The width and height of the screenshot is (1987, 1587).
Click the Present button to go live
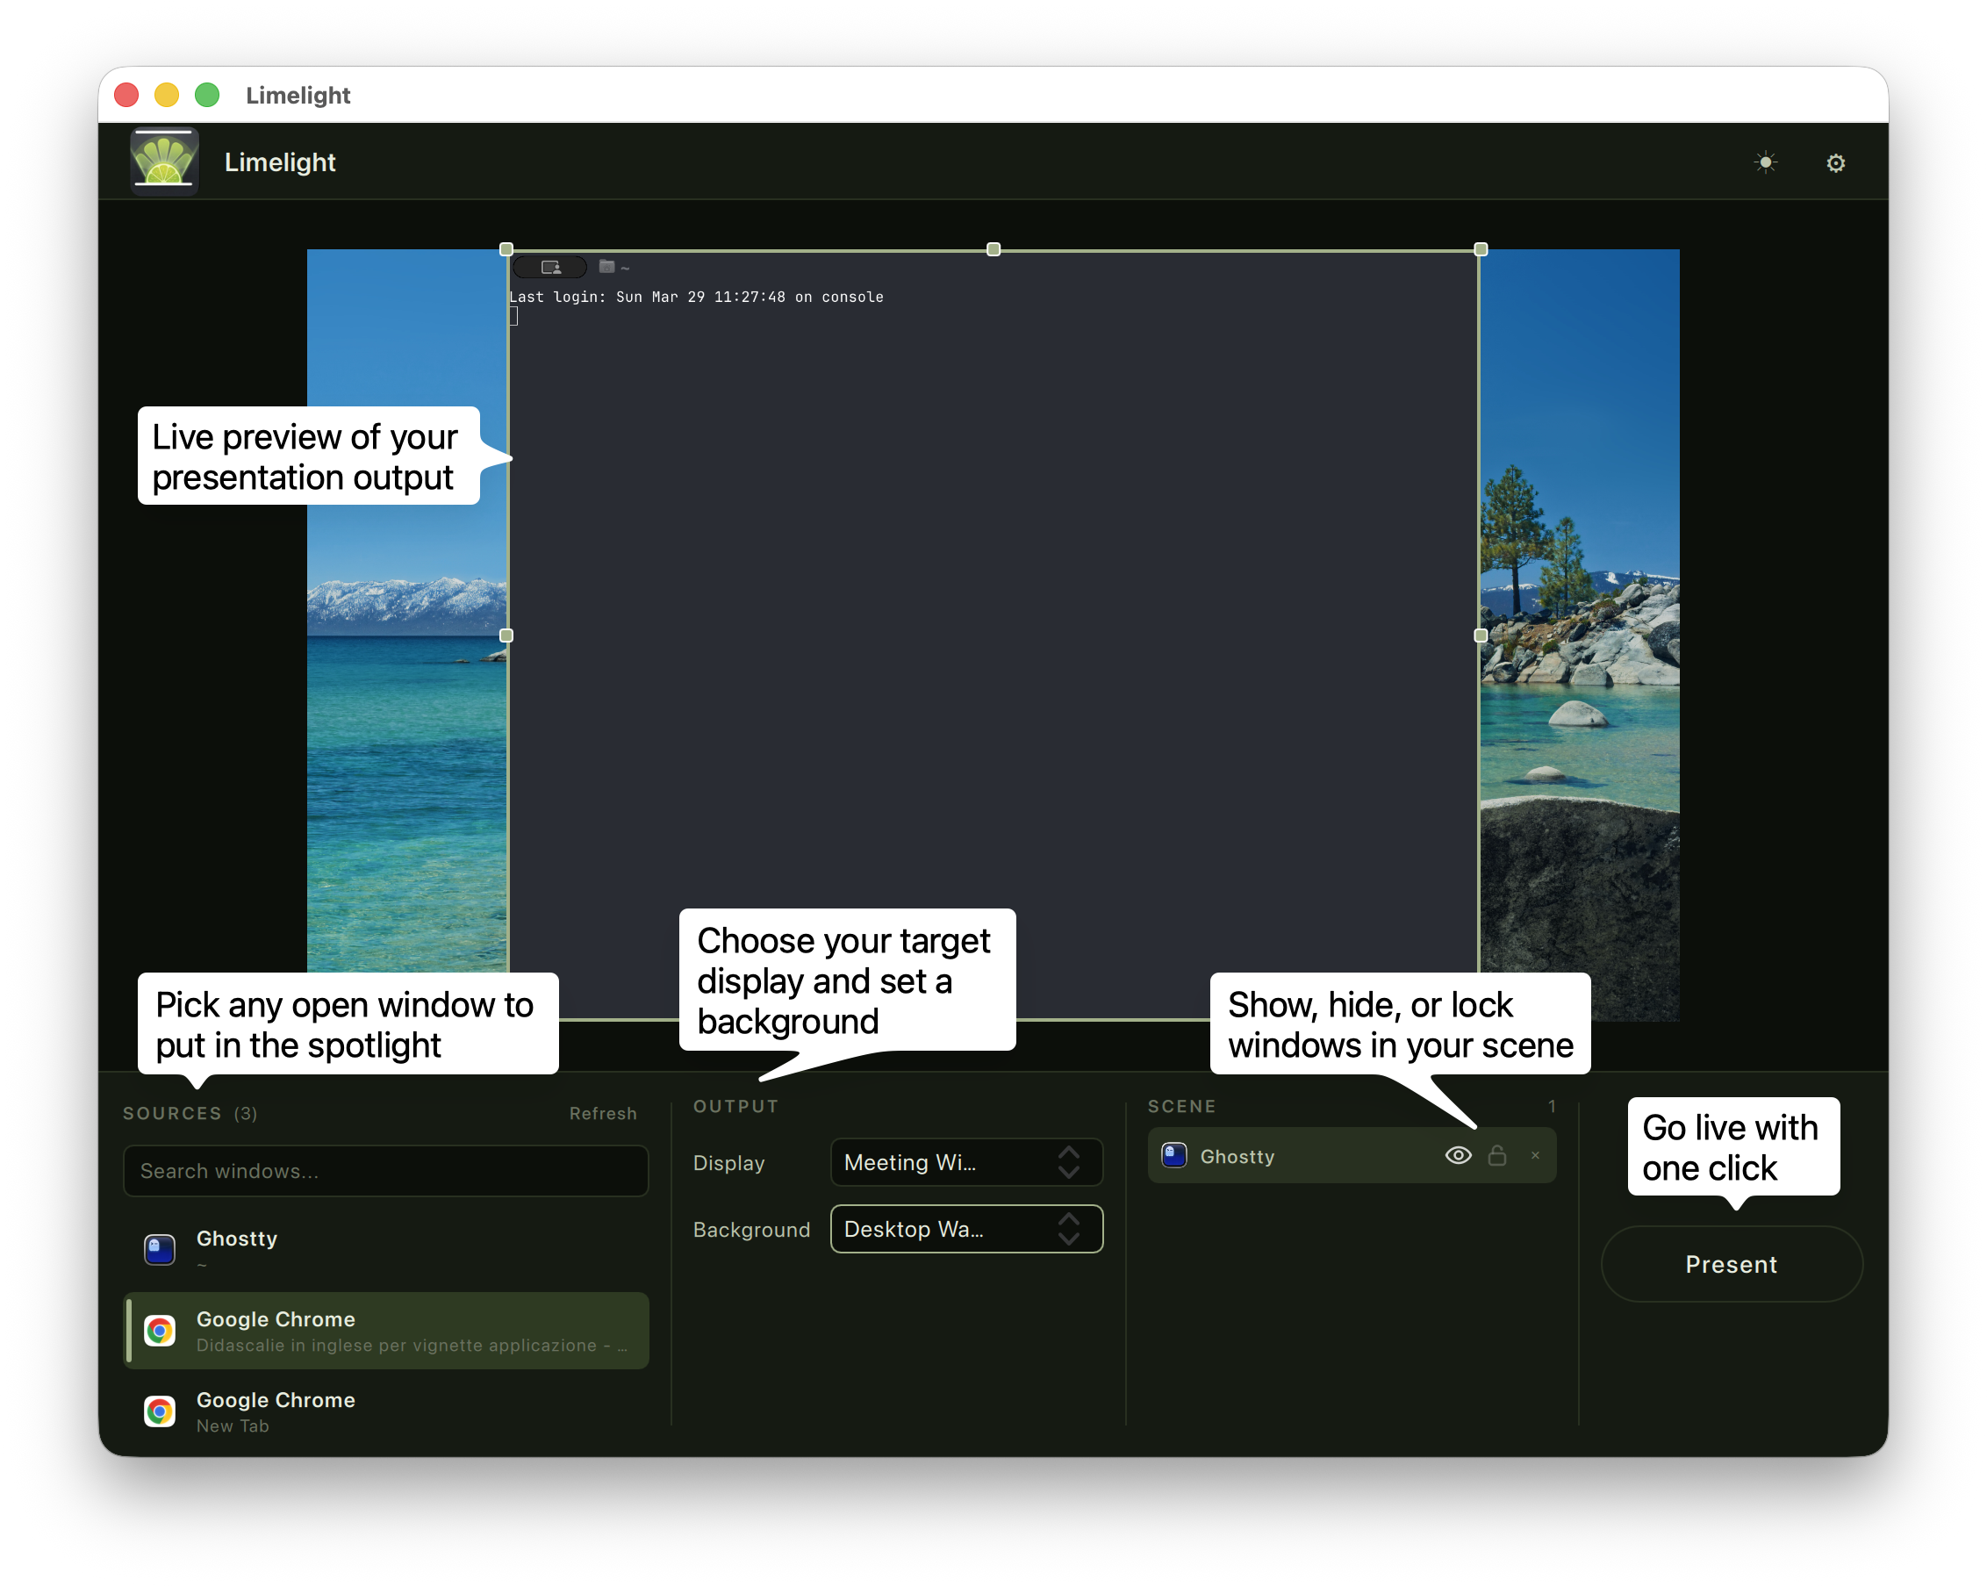[1732, 1263]
